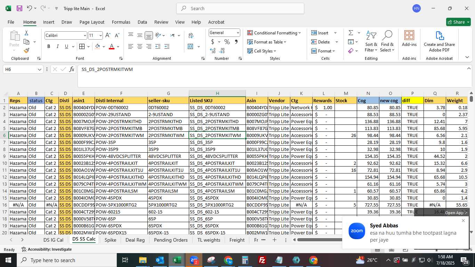Click the Percent Style icon
This screenshot has width=475, height=267.
(x=227, y=42)
